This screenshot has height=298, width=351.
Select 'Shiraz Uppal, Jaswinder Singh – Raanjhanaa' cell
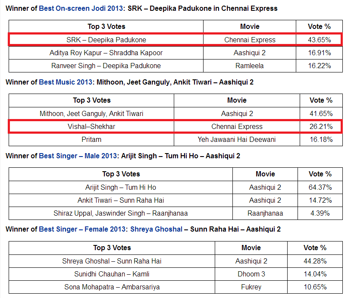point(121,213)
